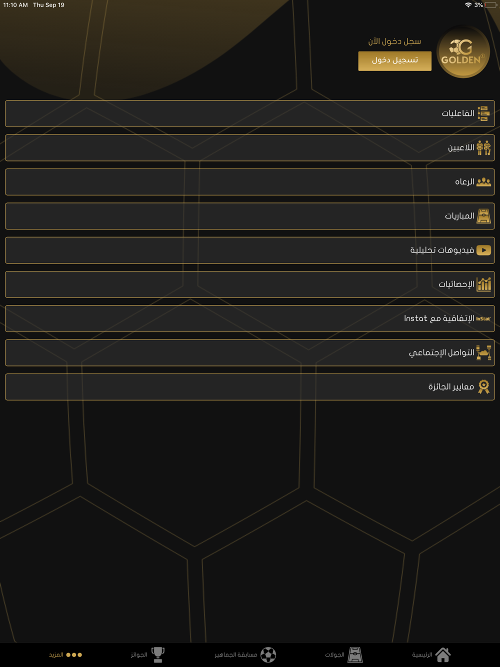This screenshot has width=500, height=667.
Task: Tap the social media icon beside التواصل الإجتماعي
Action: point(483,352)
